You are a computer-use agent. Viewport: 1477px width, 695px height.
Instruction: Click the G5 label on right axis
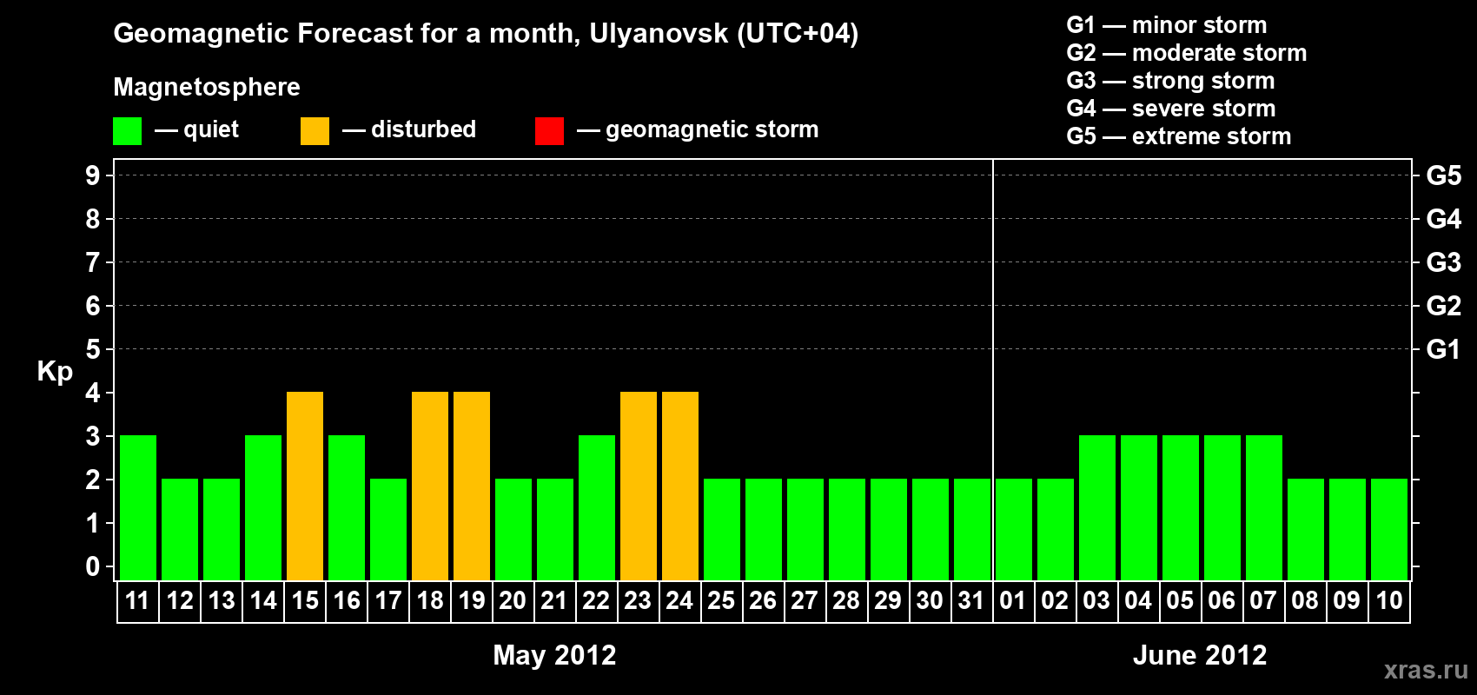pos(1443,175)
